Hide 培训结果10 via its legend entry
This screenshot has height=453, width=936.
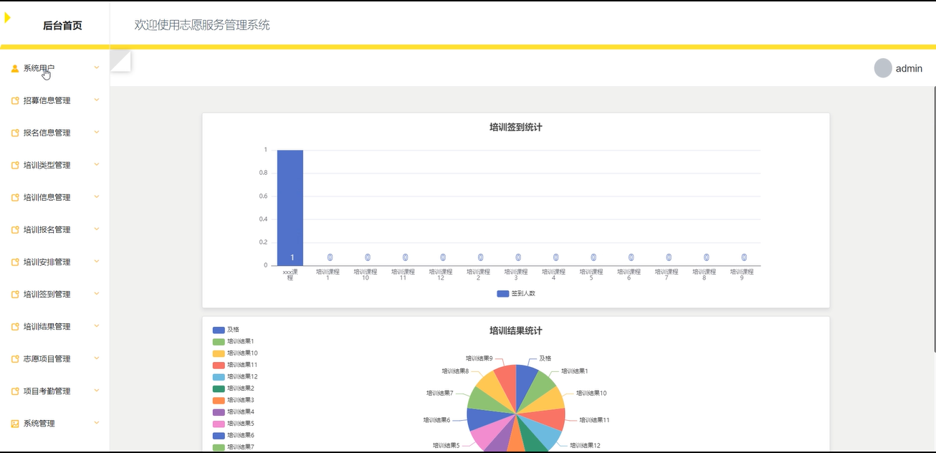tap(235, 353)
